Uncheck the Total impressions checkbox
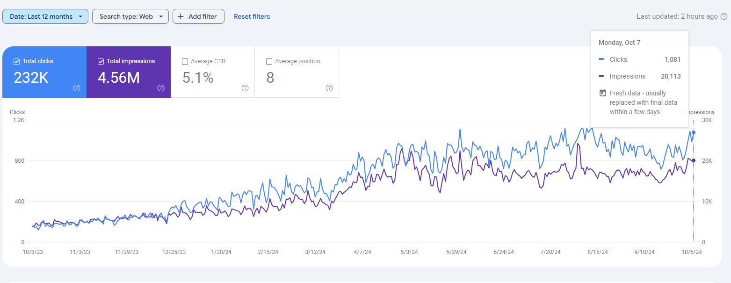731x283 pixels. 101,61
